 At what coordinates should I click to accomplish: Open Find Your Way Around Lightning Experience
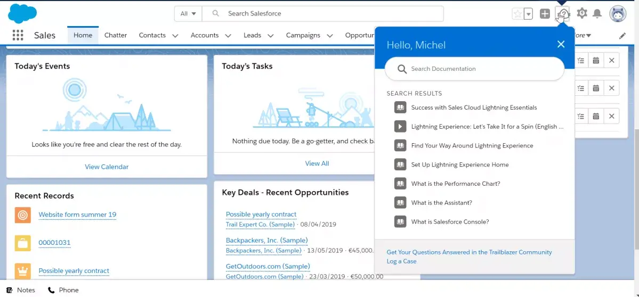point(472,146)
